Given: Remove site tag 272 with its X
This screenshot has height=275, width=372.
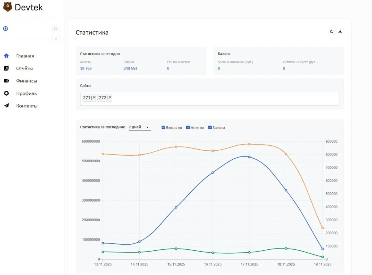Looking at the screenshot, I should pos(110,98).
